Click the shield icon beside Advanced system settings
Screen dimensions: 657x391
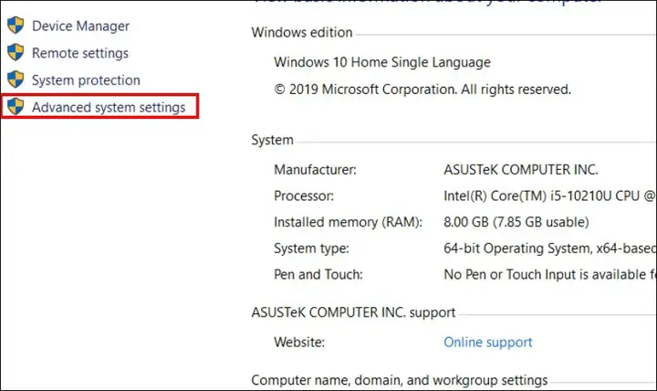pyautogui.click(x=16, y=107)
